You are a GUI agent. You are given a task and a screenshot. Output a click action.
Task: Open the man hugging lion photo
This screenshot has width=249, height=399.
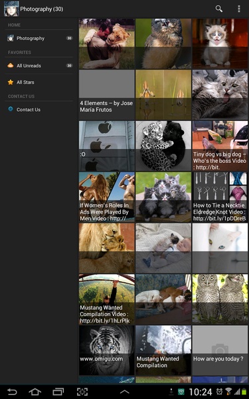107,43
